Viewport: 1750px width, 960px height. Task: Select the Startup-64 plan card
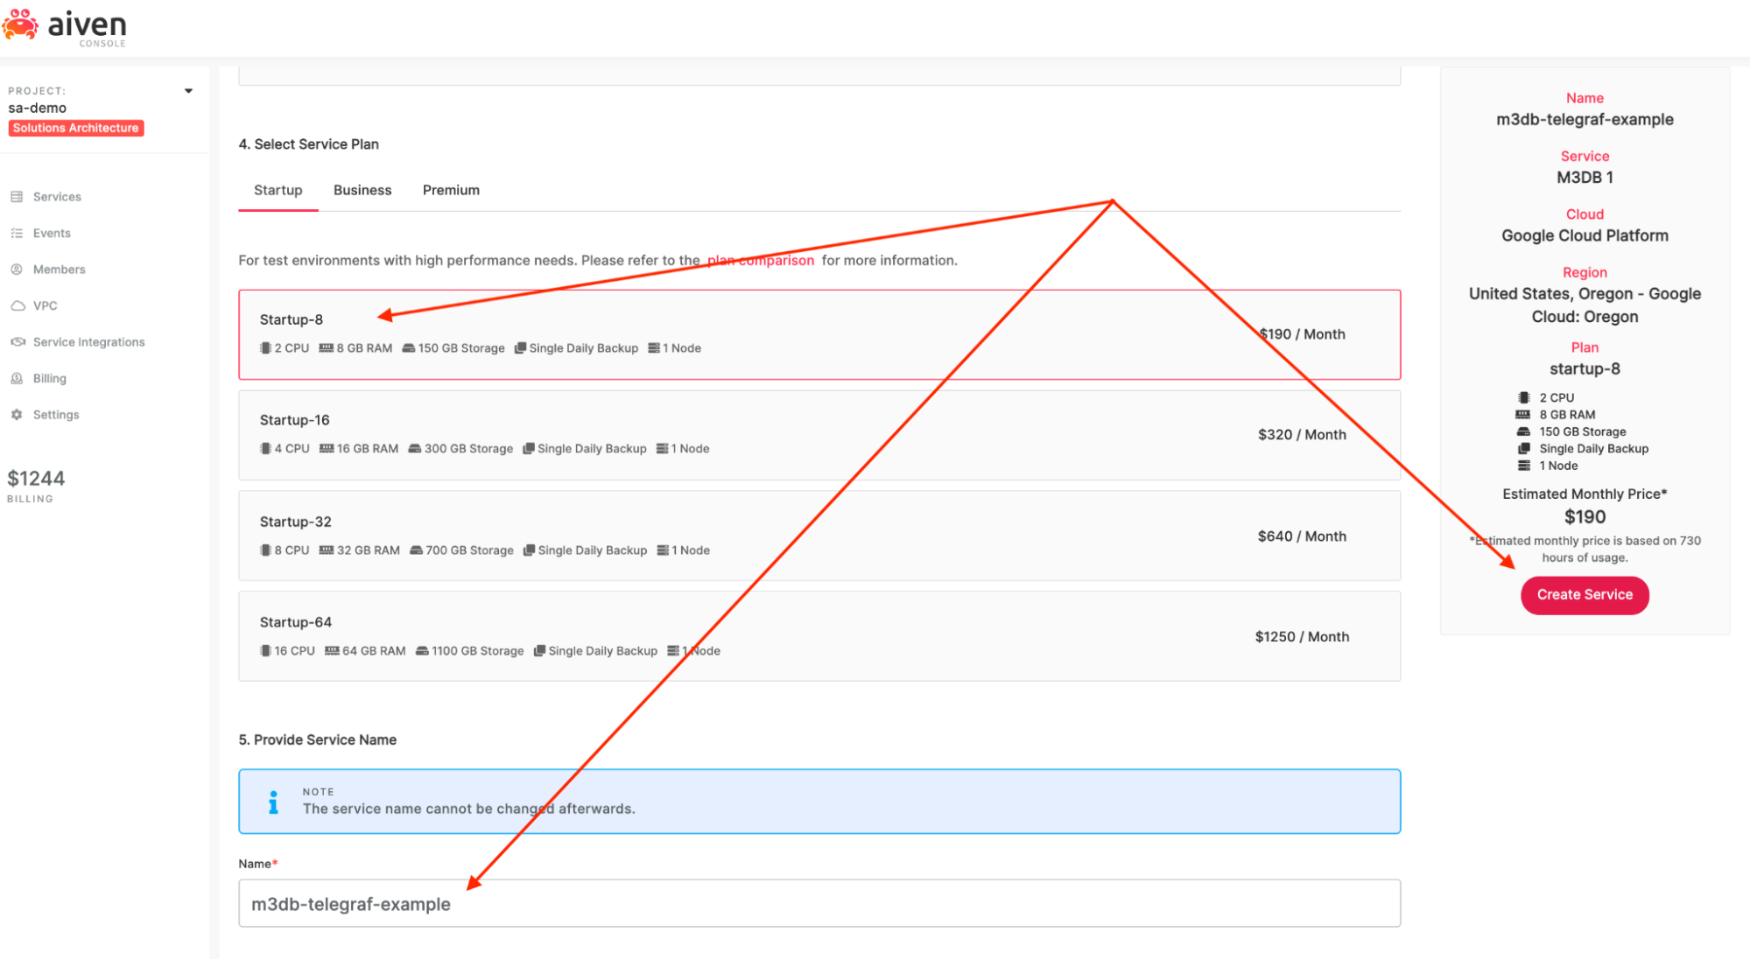click(x=819, y=636)
